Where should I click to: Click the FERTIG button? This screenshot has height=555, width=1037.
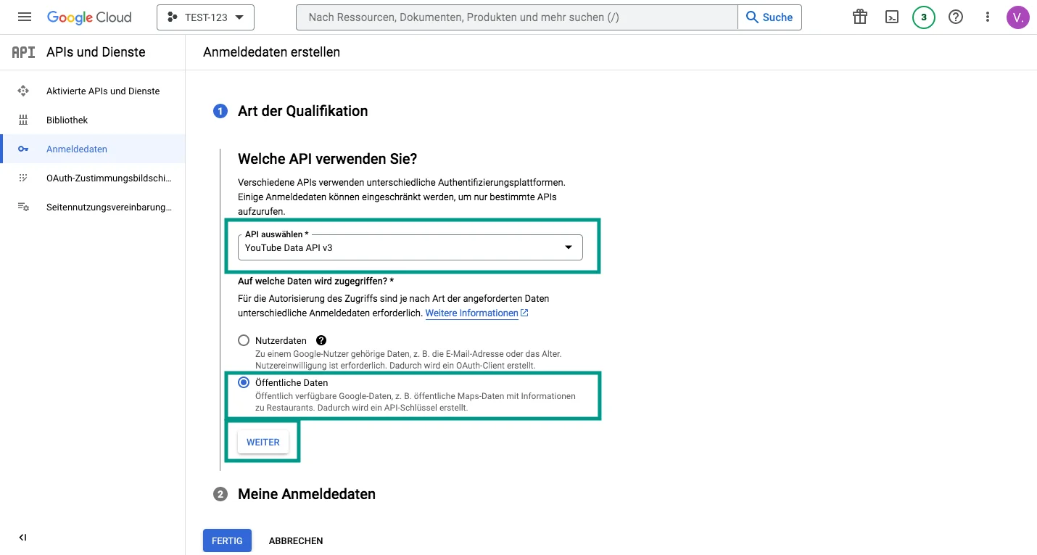coord(227,540)
